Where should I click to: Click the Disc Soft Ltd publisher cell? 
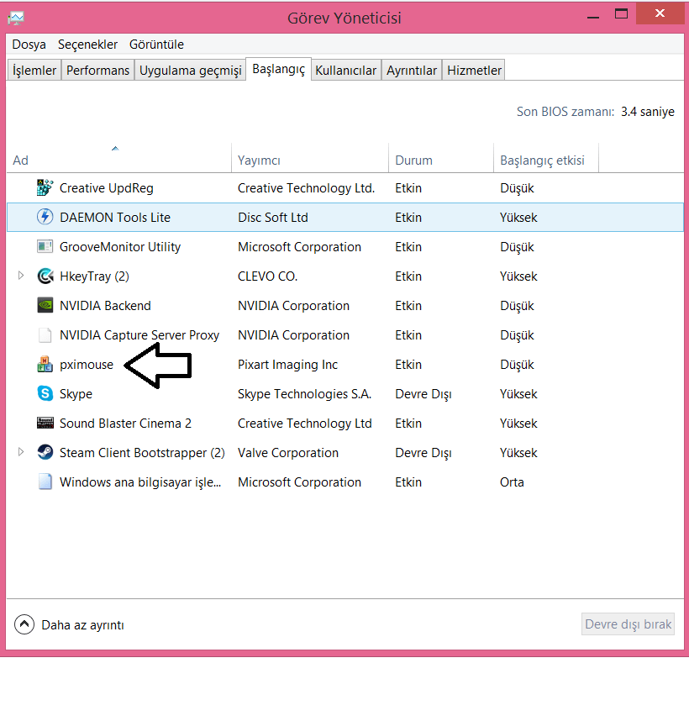point(273,218)
